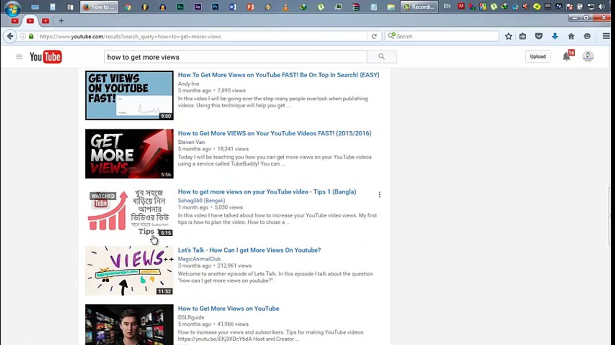The width and height of the screenshot is (615, 345).
Task: Visit Steven Van channel
Action: [191, 142]
